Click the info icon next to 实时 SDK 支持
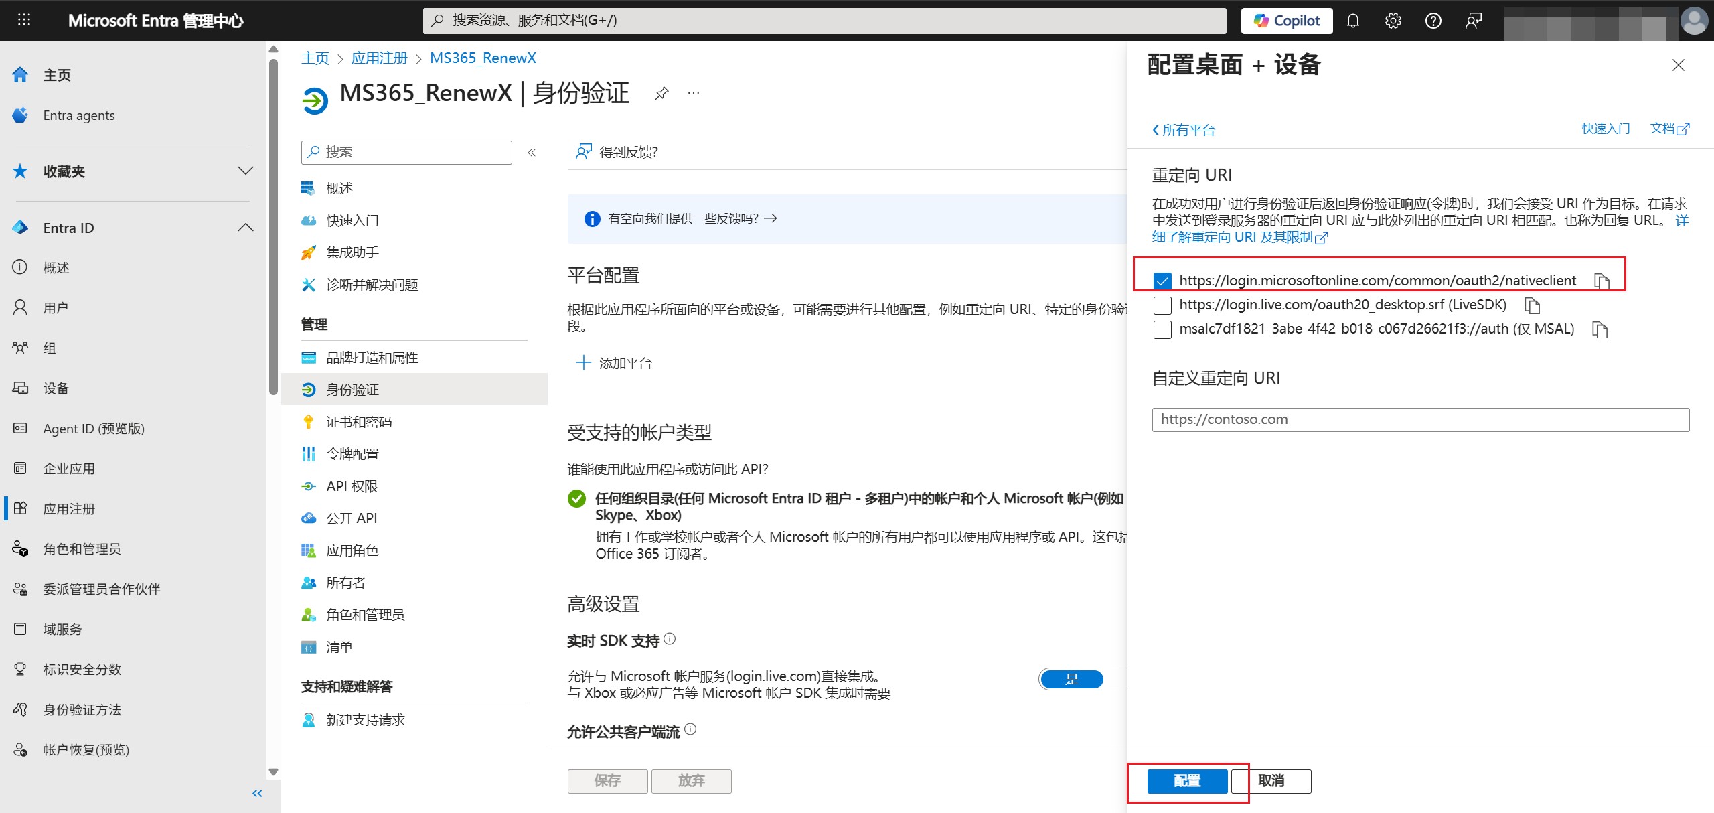The height and width of the screenshot is (813, 1714). pos(670,639)
